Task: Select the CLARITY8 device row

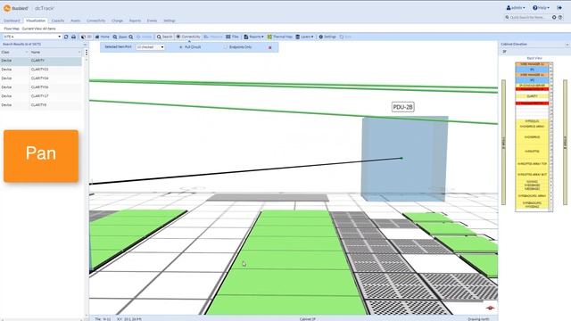Action: click(x=41, y=105)
